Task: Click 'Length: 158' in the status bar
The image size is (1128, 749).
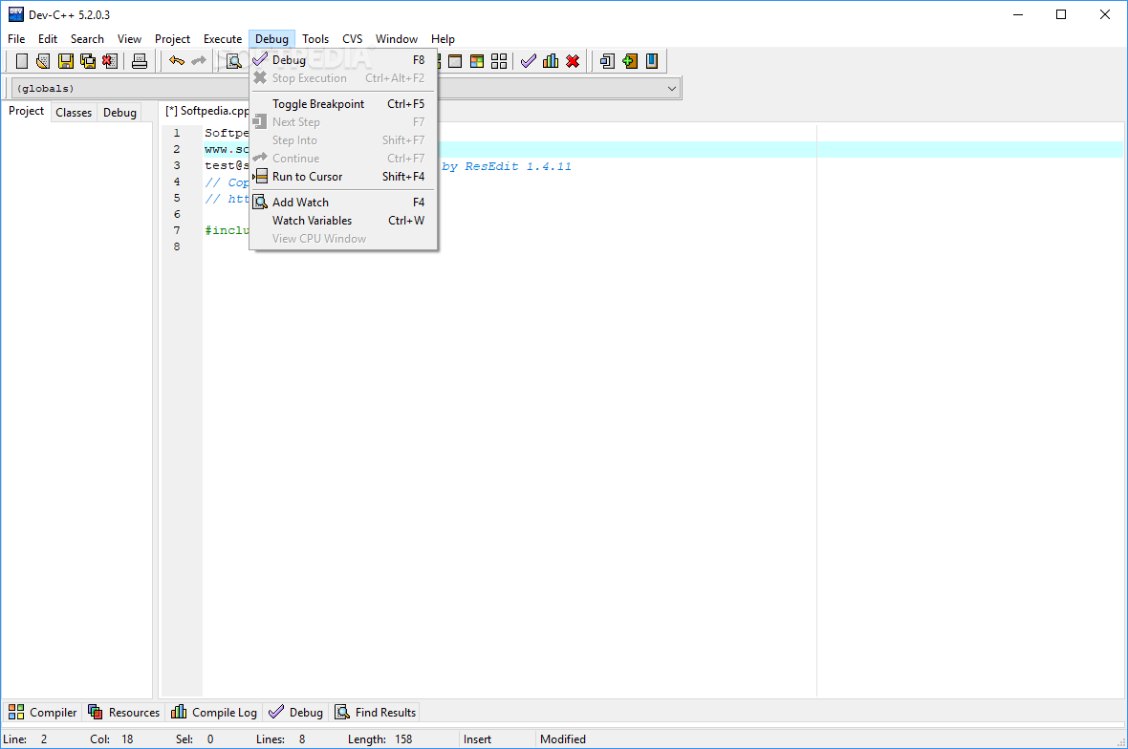Action: click(x=380, y=738)
